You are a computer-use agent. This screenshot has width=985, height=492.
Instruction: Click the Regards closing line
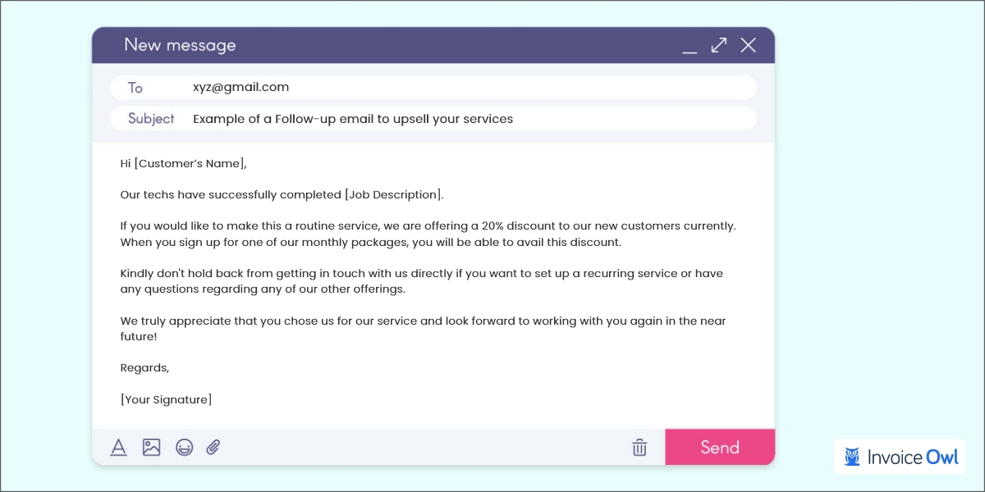point(144,367)
